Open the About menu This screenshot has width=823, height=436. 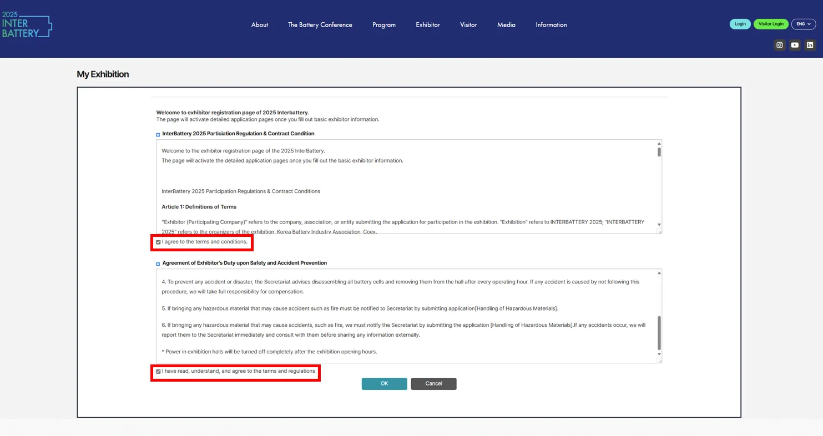(260, 25)
